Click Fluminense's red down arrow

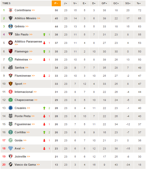tap(44, 76)
